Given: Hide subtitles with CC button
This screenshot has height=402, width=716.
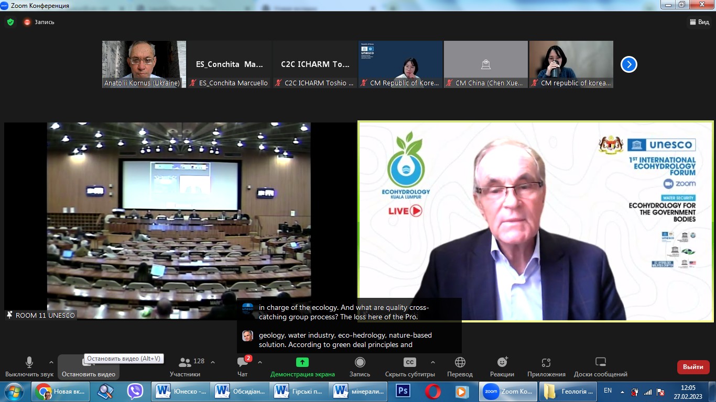Looking at the screenshot, I should click(409, 362).
